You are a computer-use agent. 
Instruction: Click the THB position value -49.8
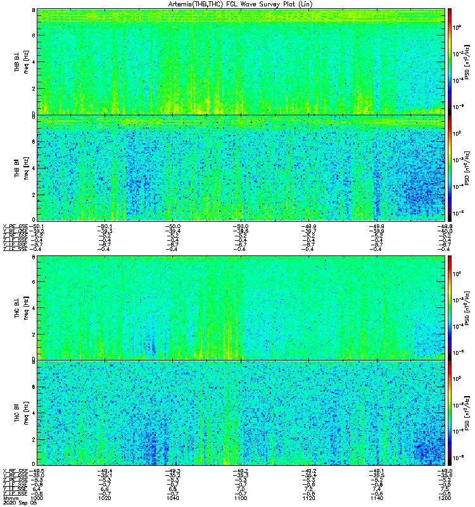coord(445,226)
